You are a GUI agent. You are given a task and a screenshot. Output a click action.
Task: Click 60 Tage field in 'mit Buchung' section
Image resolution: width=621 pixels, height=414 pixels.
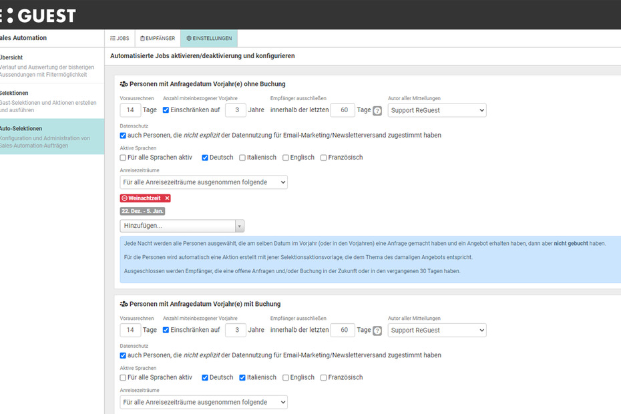[343, 330]
